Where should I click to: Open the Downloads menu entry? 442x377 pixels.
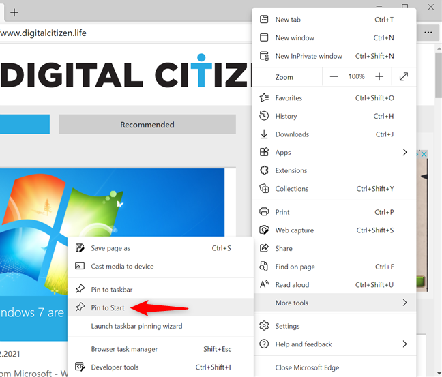click(334, 134)
